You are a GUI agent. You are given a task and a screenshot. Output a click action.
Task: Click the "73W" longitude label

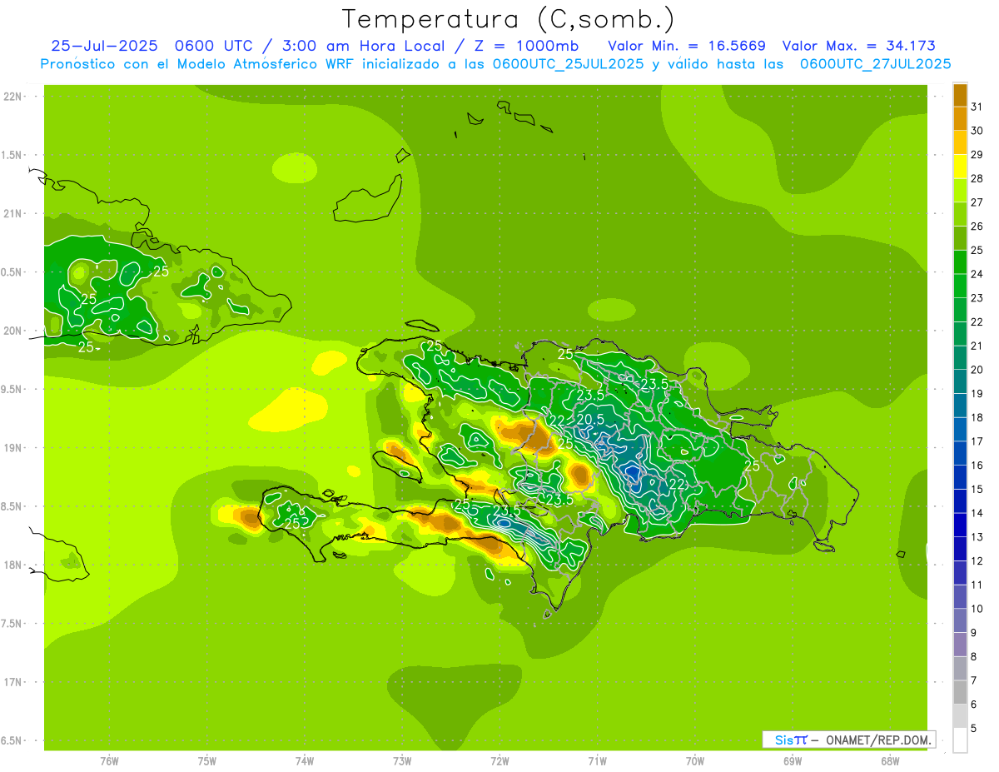[402, 760]
